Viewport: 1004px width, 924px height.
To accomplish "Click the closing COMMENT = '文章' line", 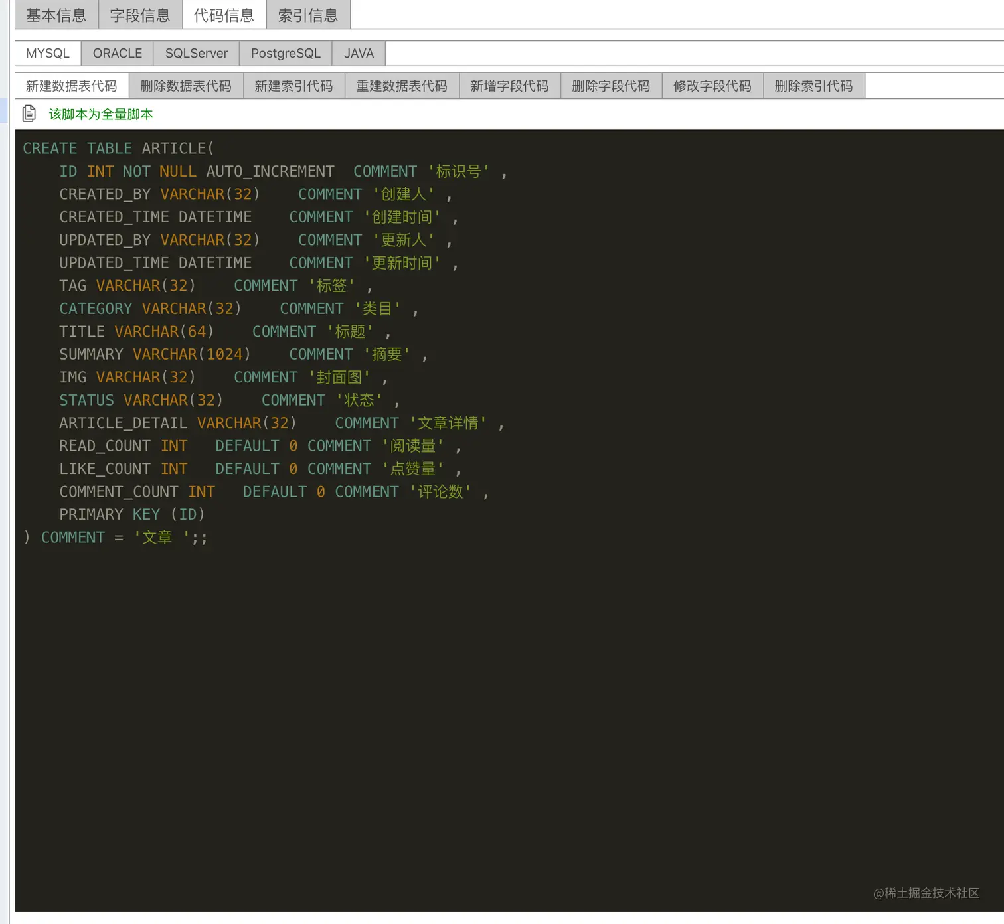I will [x=116, y=538].
